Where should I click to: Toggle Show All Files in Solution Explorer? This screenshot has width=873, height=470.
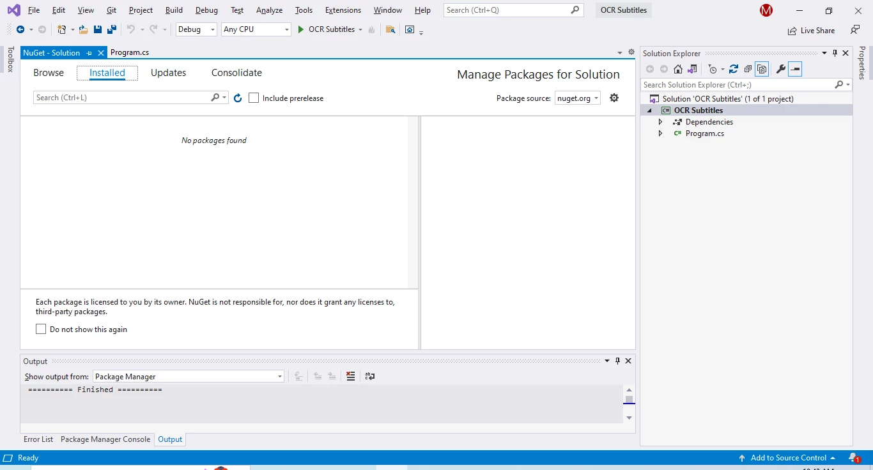pos(762,69)
